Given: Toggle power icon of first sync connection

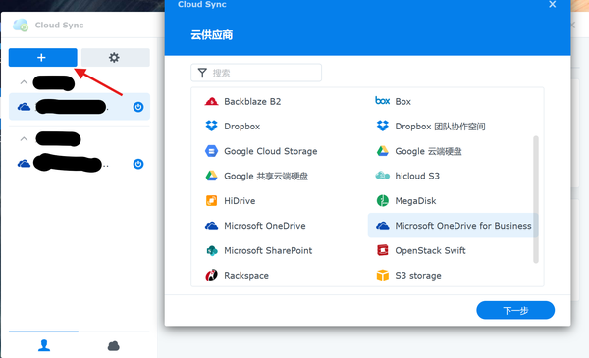Looking at the screenshot, I should [x=138, y=107].
